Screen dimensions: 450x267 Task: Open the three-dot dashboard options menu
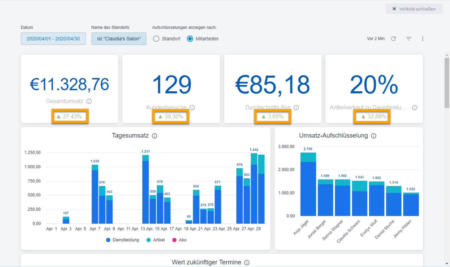pos(423,39)
